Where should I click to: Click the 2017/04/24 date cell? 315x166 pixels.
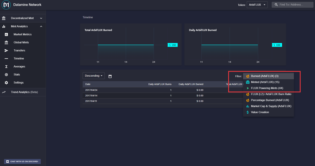point(91,90)
